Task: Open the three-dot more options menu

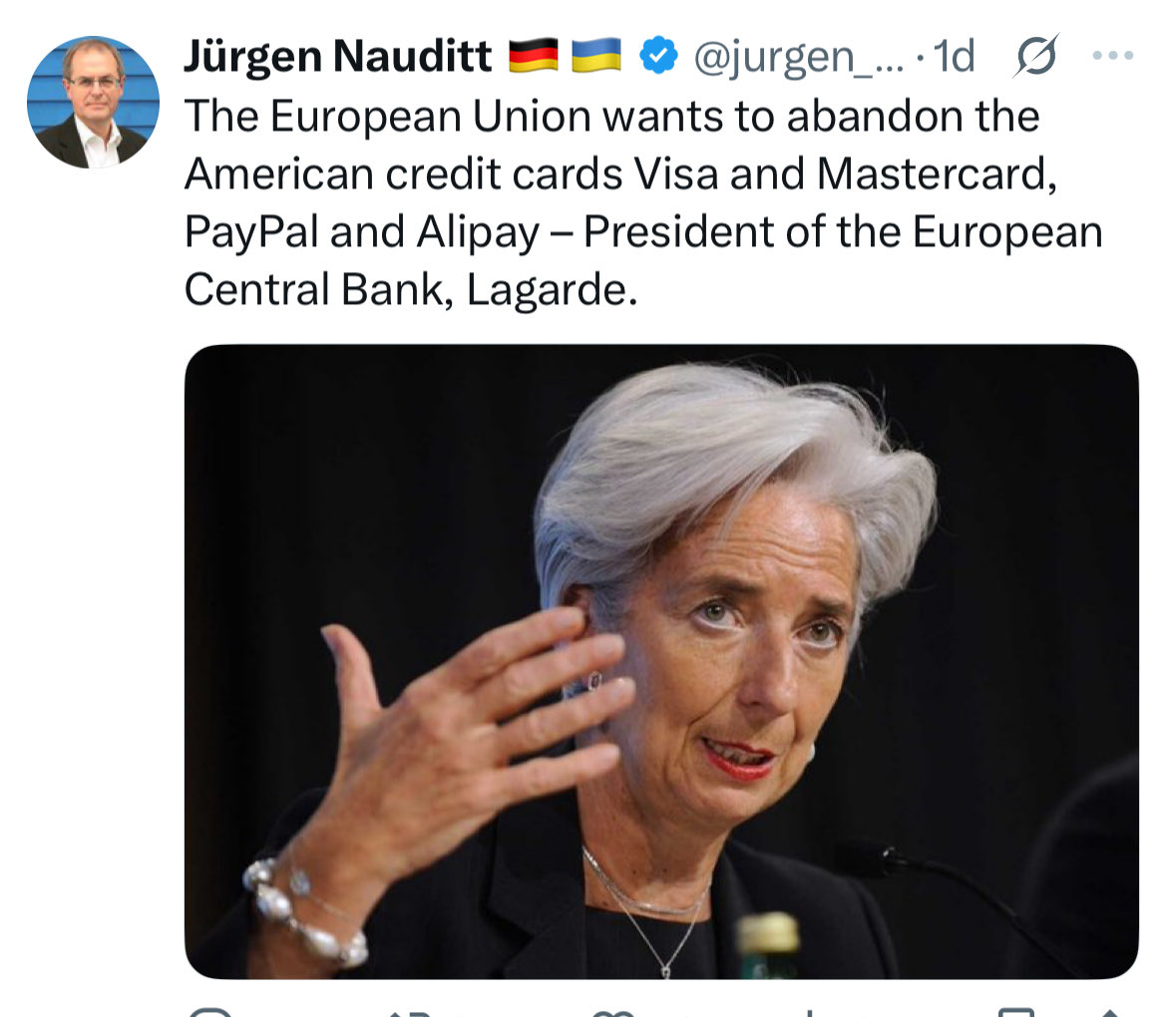Action: pyautogui.click(x=1113, y=55)
